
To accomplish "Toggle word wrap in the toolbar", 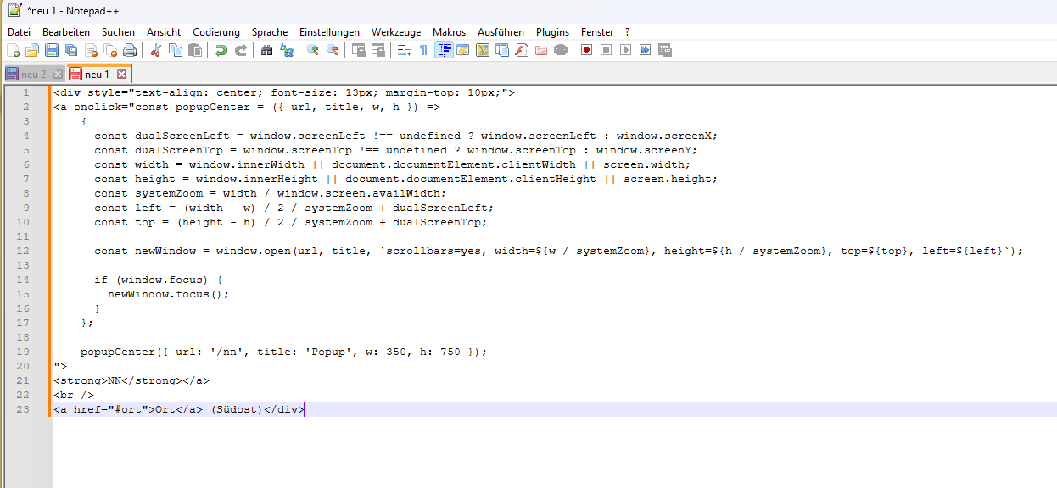I will [404, 51].
